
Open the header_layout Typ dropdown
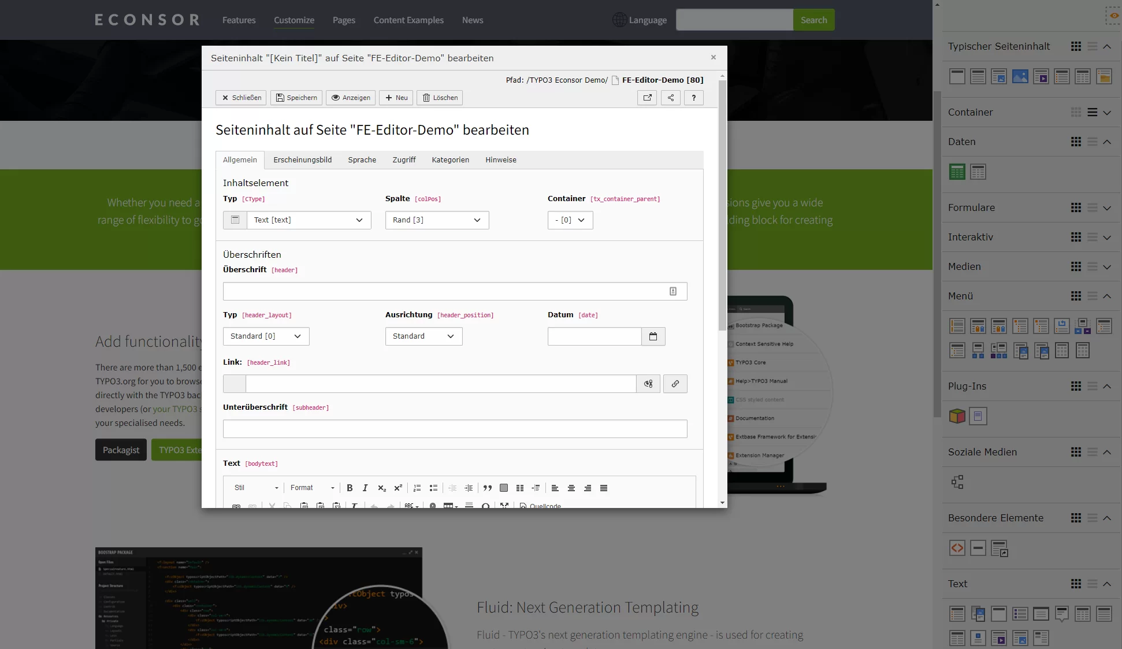coord(265,335)
